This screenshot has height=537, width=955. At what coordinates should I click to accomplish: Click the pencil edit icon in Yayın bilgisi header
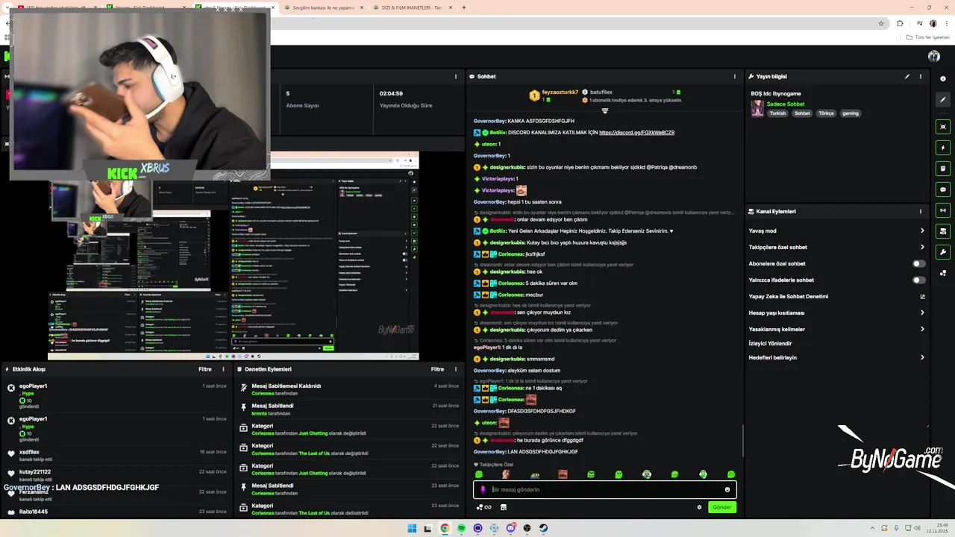click(907, 76)
